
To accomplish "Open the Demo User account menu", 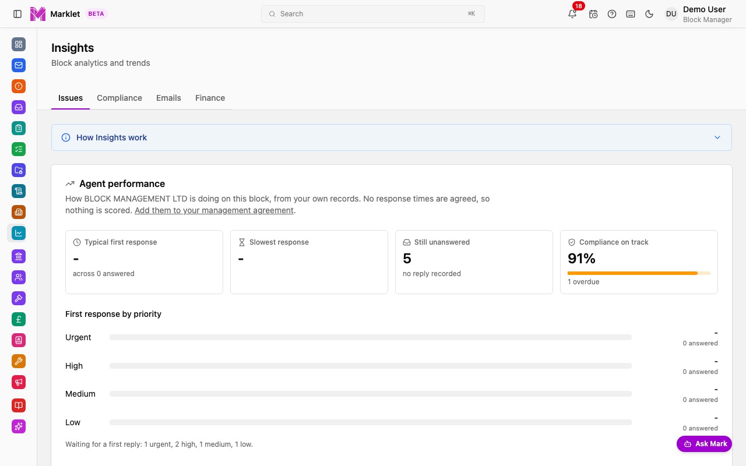I will pyautogui.click(x=698, y=14).
